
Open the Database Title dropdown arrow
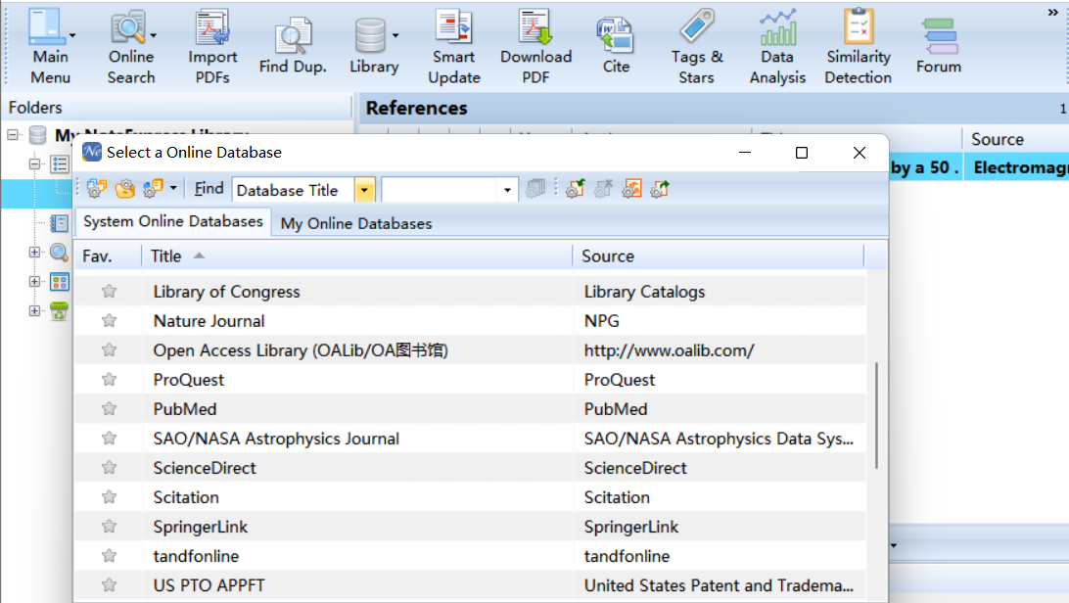point(365,190)
